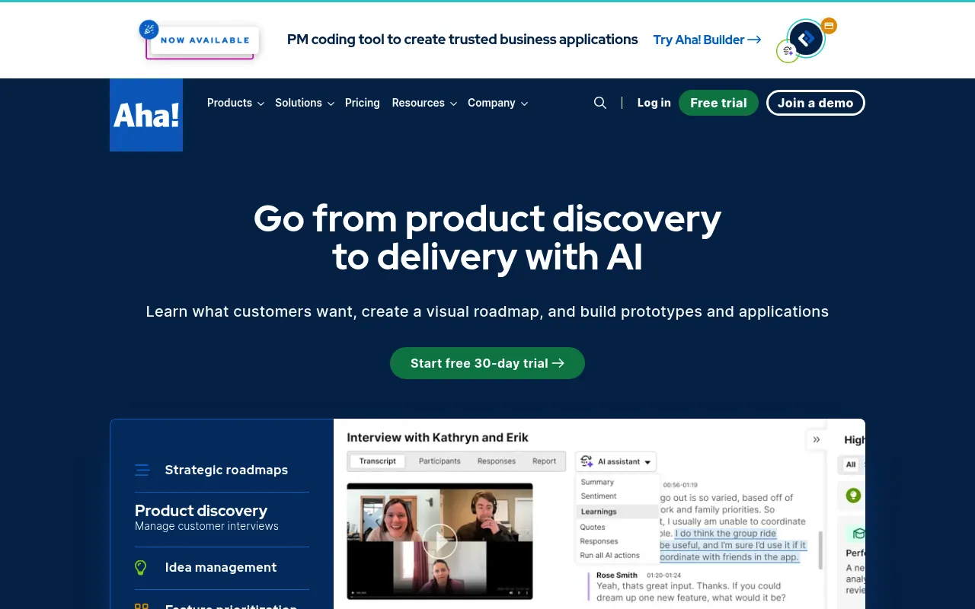This screenshot has height=609, width=975.
Task: Select the Idea management item
Action: (222, 567)
